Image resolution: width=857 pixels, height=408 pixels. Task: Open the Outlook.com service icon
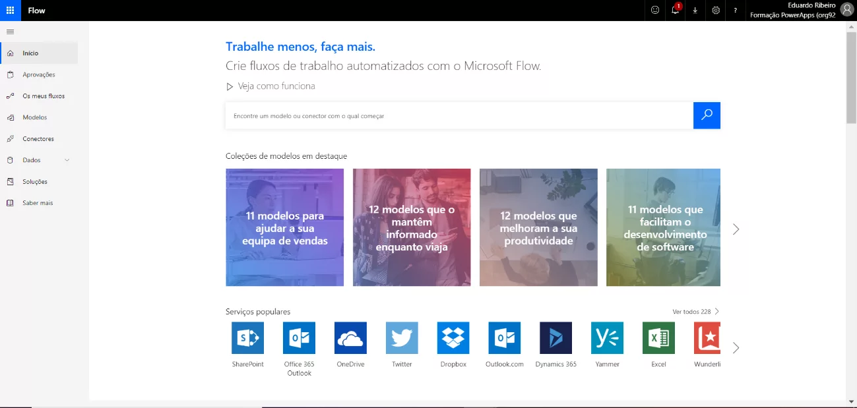coord(504,338)
